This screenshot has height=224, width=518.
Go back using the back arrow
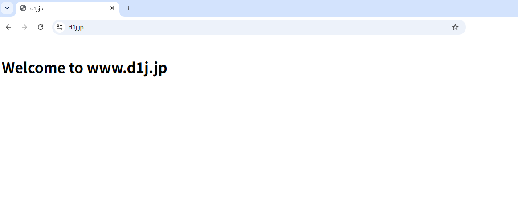pyautogui.click(x=8, y=27)
